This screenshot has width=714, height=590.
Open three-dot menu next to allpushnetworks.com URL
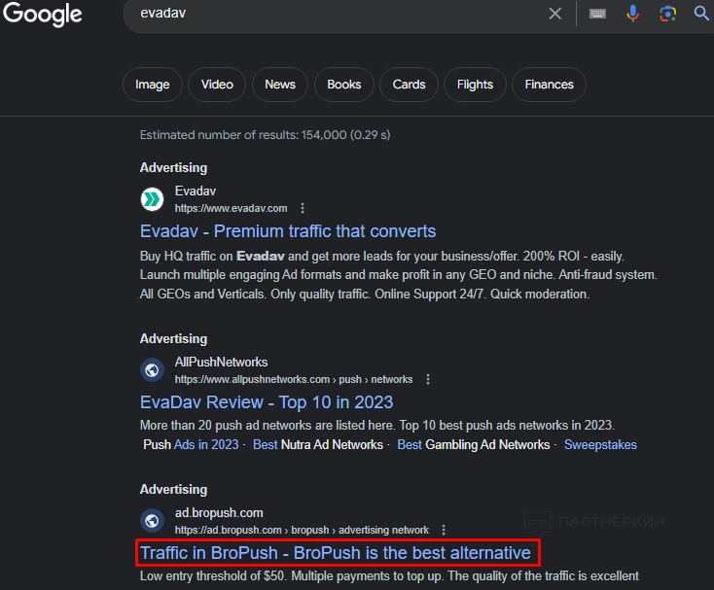point(428,379)
